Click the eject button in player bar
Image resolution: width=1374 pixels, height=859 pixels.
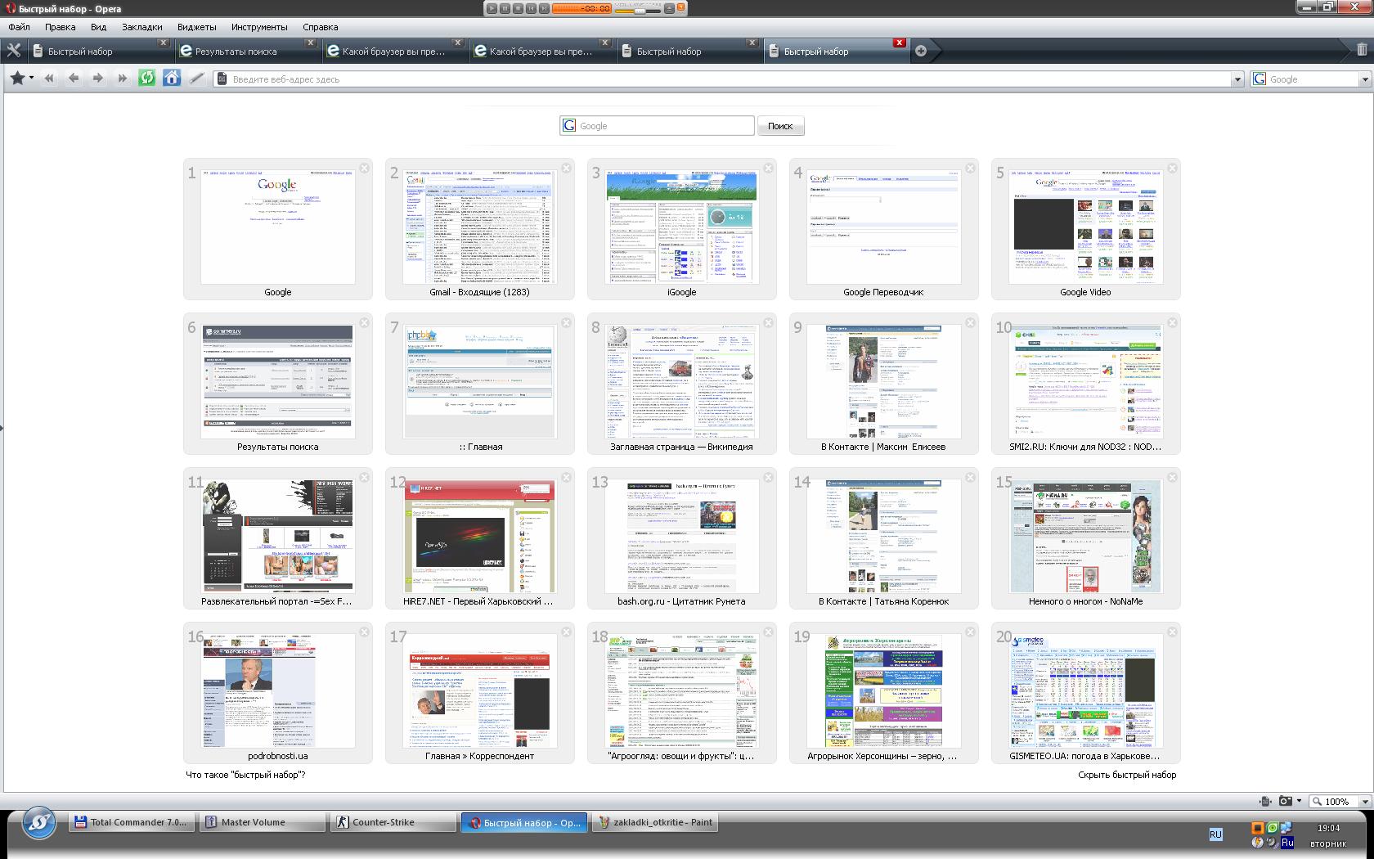tap(669, 8)
